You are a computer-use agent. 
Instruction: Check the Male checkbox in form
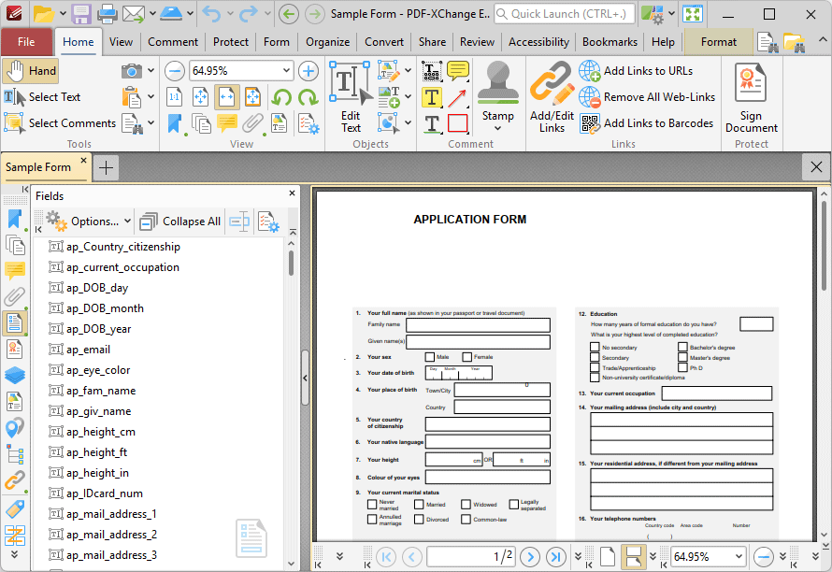430,357
